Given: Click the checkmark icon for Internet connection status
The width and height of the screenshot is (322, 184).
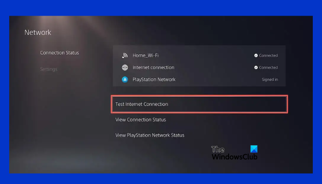Looking at the screenshot, I should (x=256, y=67).
